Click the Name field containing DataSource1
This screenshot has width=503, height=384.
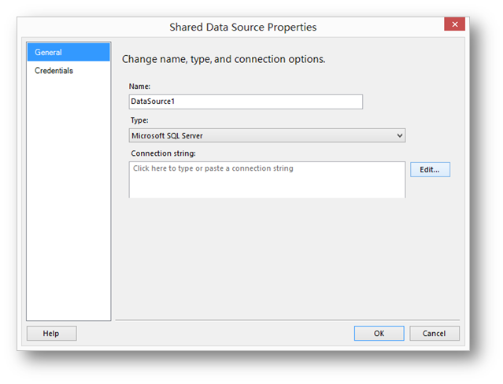[246, 102]
